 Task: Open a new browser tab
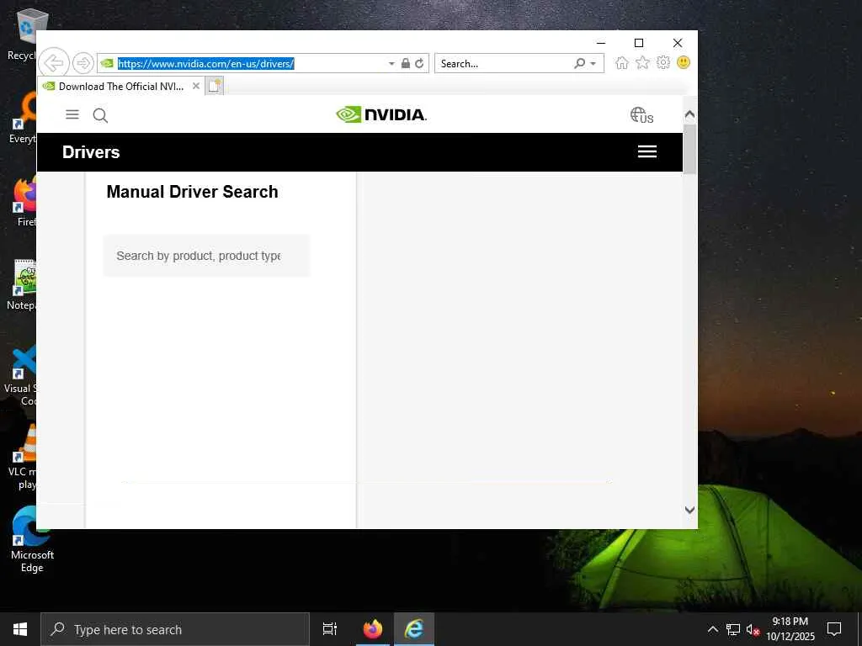pos(215,86)
